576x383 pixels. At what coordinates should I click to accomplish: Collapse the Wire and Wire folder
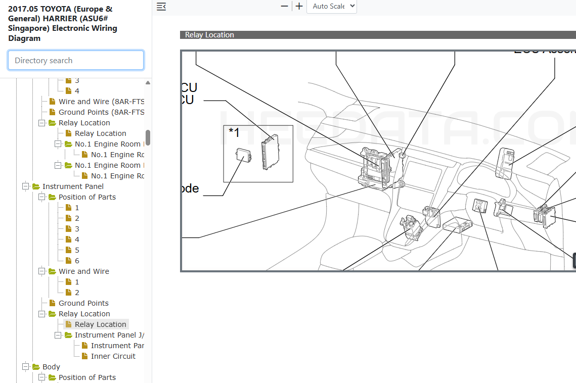tap(42, 271)
